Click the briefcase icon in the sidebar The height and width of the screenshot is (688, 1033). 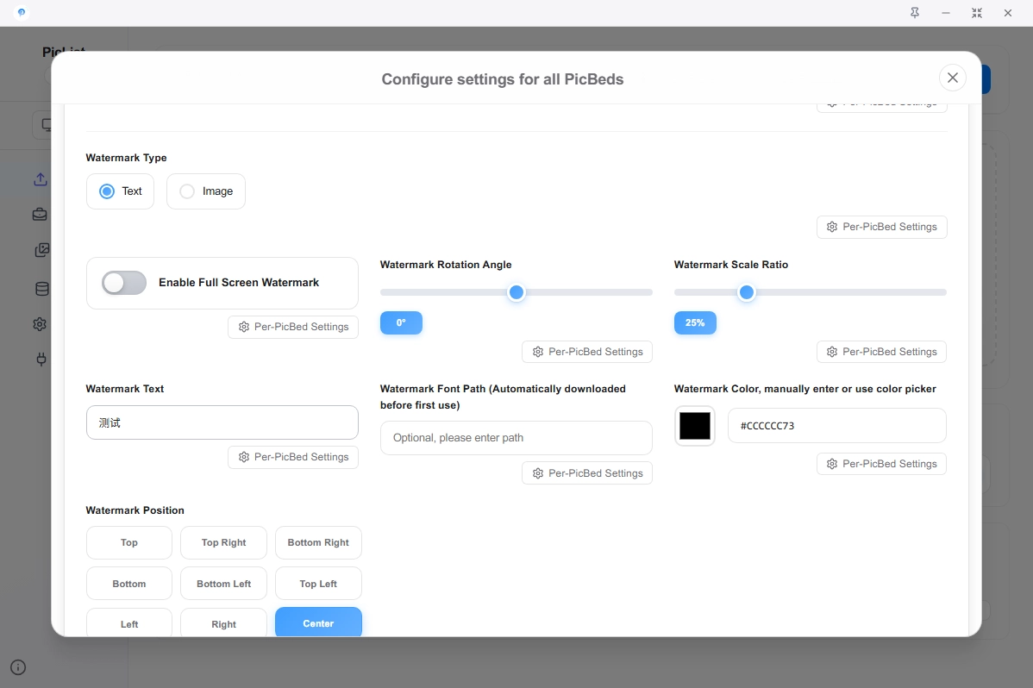[x=41, y=215]
